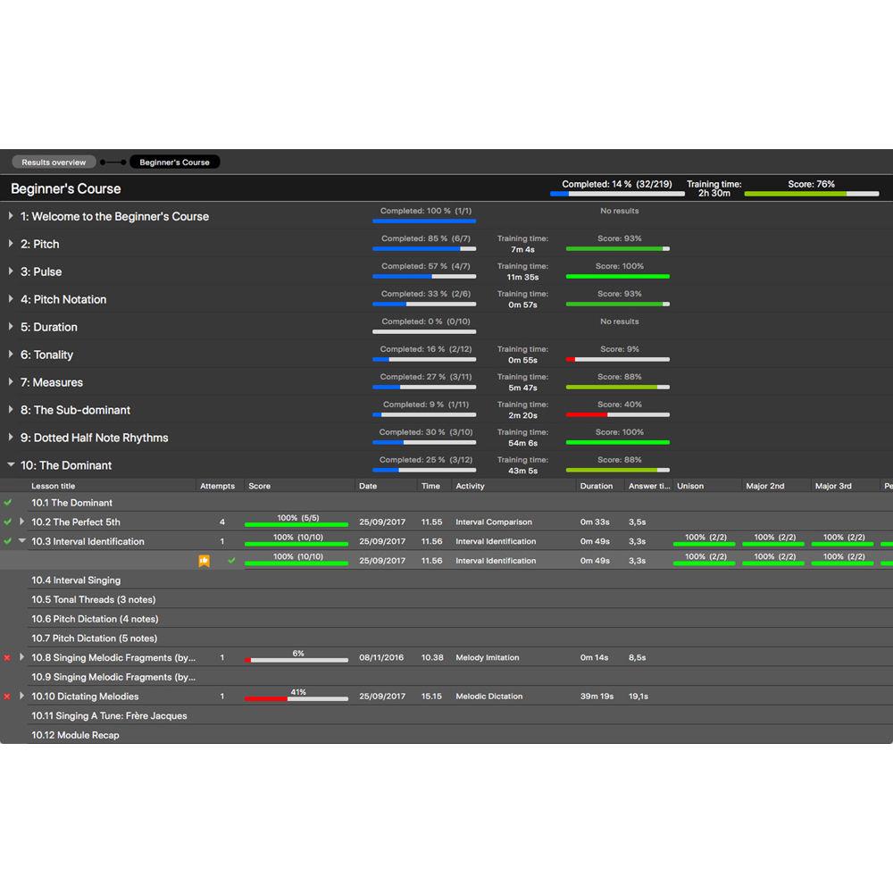This screenshot has height=893, width=893.
Task: Click red X next to 10.8 Singing Melodic Fragments
Action: point(8,658)
